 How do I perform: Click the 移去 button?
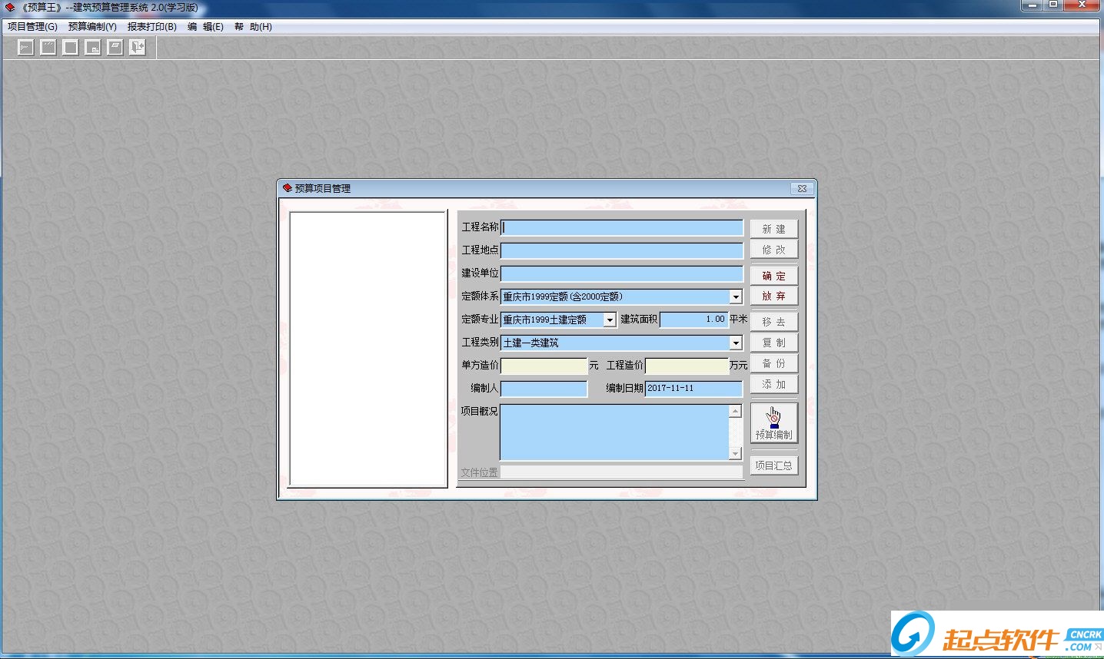tap(774, 322)
